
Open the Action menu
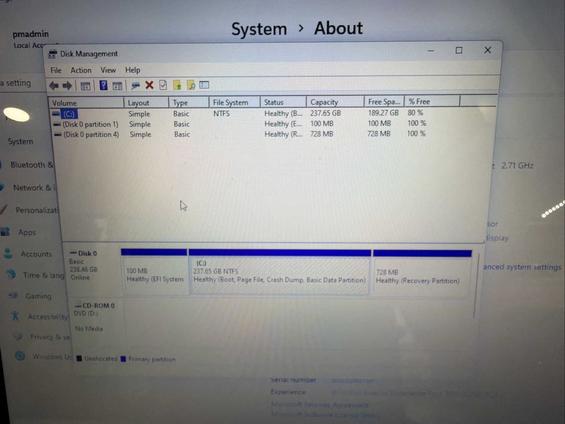tap(81, 70)
